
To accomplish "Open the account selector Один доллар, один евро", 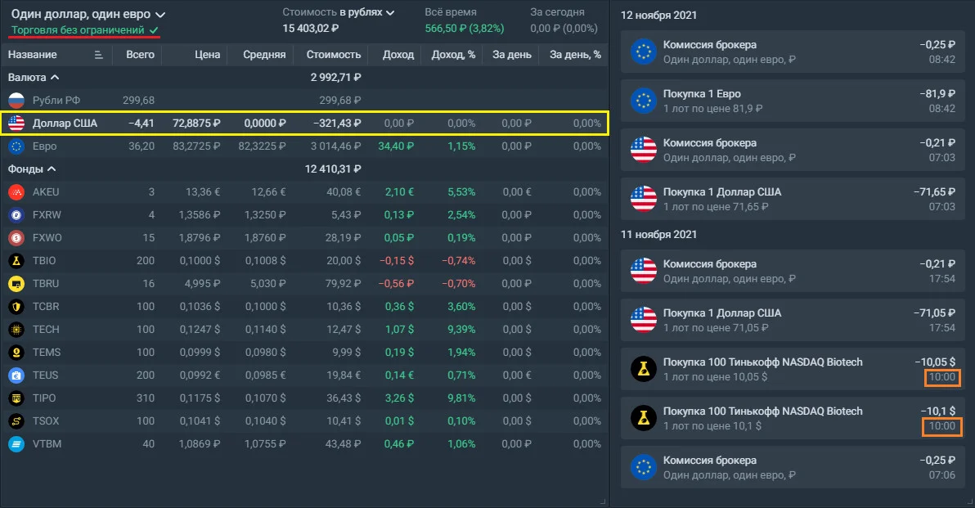I will (88, 14).
